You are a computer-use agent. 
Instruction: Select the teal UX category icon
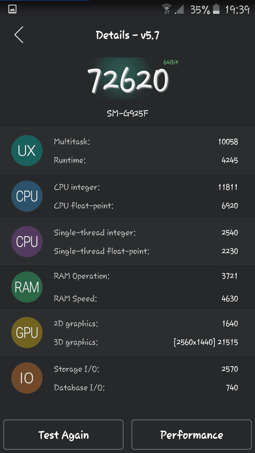pyautogui.click(x=27, y=151)
